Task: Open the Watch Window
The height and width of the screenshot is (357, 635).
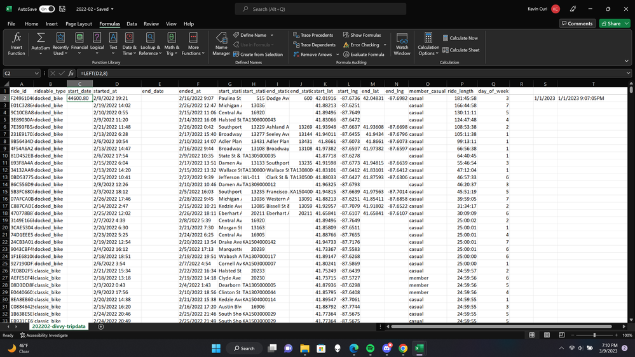Action: (402, 44)
